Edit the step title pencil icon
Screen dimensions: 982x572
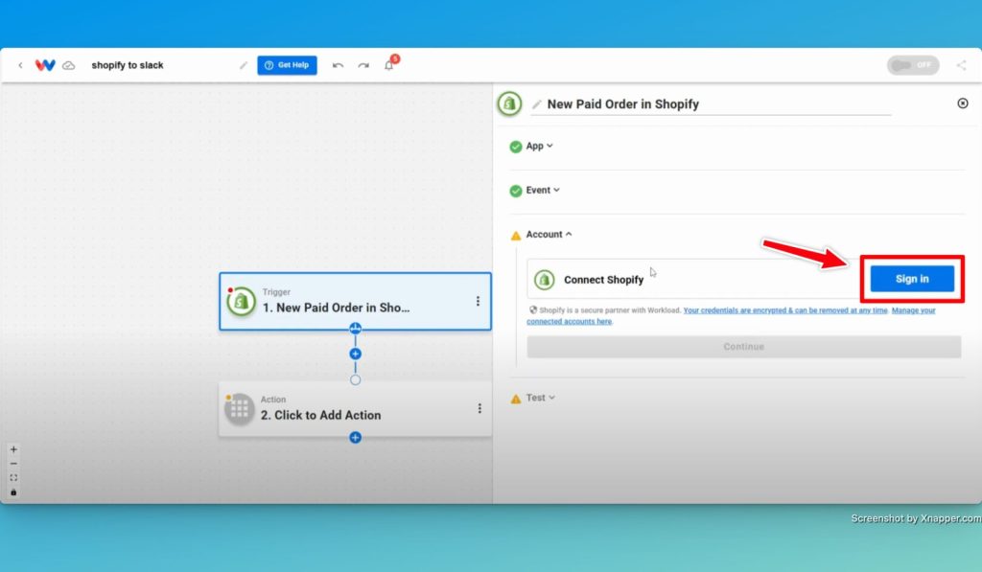[x=537, y=104]
